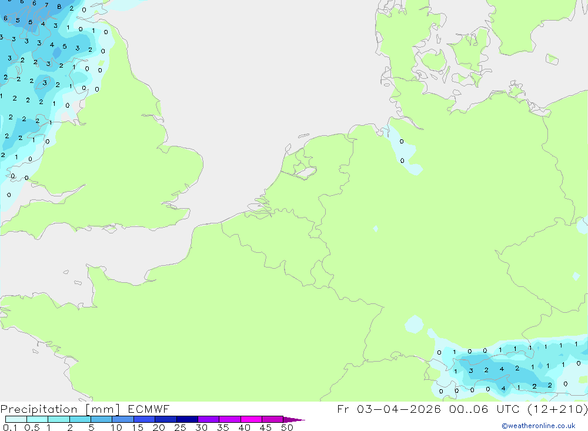This screenshot has width=588, height=431.
Task: Click the '25' legend scale label
Action: coord(180,427)
